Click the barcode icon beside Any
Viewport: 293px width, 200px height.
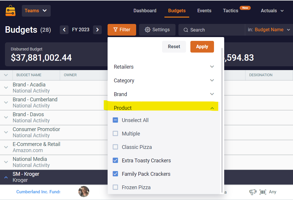tap(263, 192)
